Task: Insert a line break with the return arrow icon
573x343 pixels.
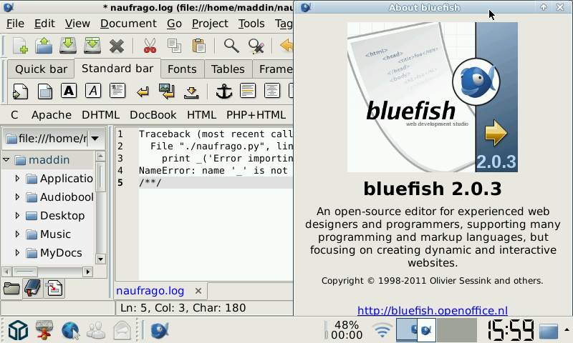Action: [x=143, y=91]
